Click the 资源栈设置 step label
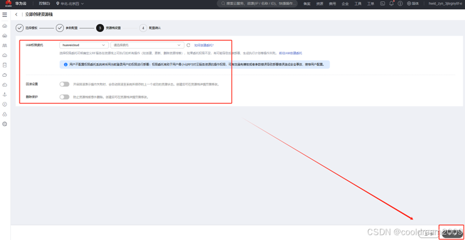465x240 pixels. pos(113,28)
